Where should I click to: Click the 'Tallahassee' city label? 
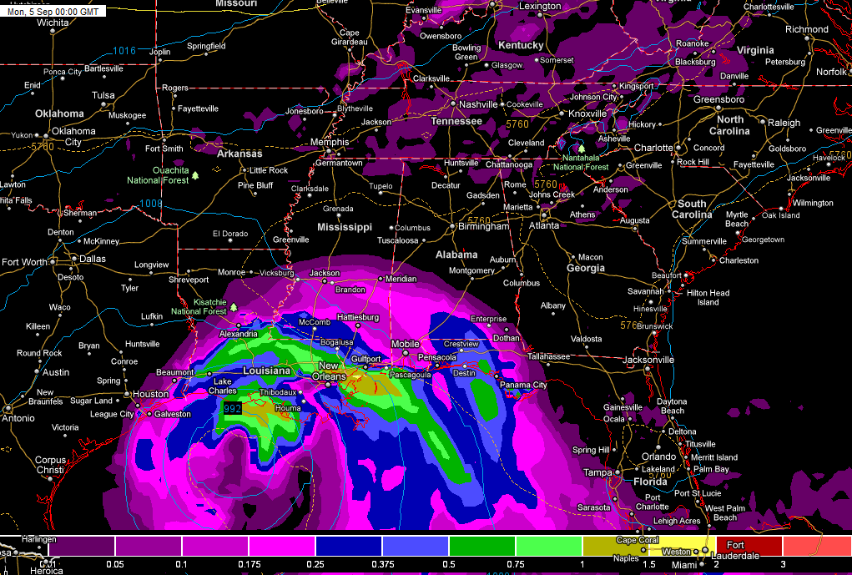tap(549, 356)
